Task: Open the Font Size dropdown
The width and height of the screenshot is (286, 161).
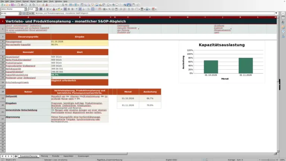Action: pyautogui.click(x=36, y=9)
